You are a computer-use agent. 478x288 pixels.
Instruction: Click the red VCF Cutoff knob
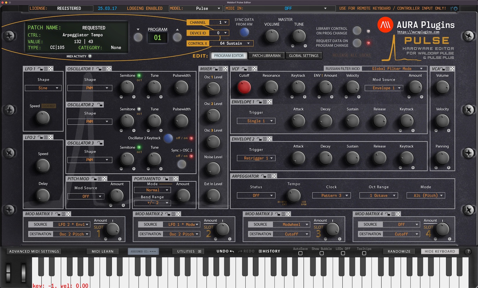point(244,87)
